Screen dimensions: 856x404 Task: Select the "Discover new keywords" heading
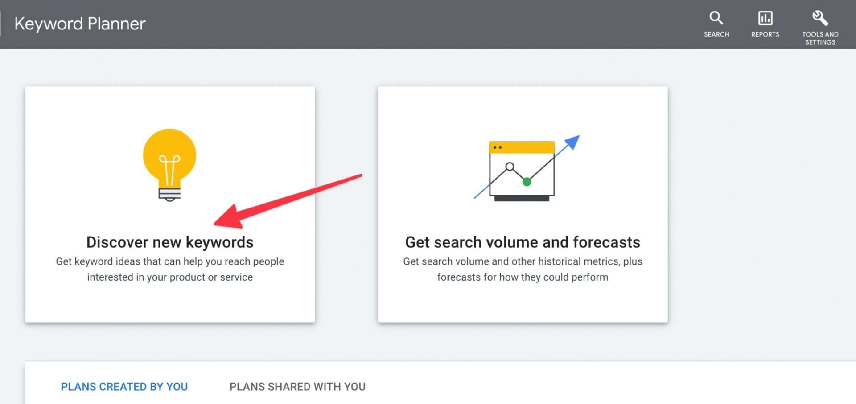tap(170, 242)
